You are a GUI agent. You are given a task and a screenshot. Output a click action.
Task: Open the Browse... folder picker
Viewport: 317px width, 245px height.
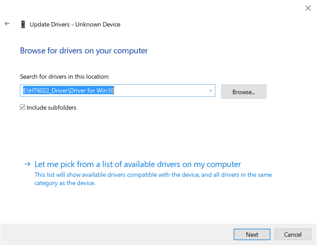(243, 92)
